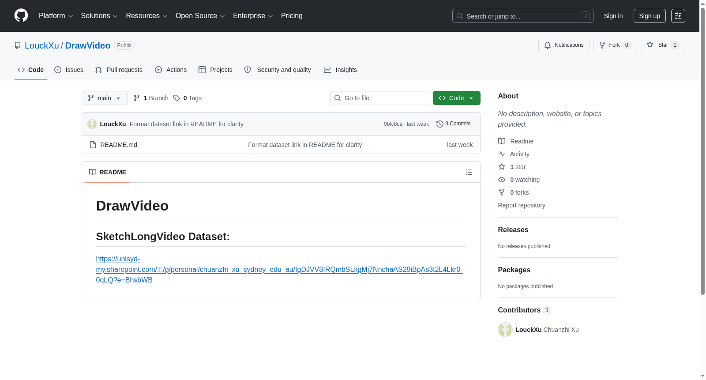Open the Pull requests tab
706x380 pixels.
click(119, 70)
